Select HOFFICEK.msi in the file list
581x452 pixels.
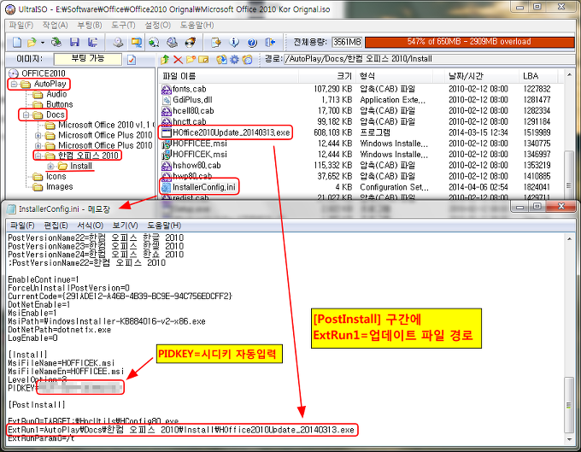coord(200,154)
